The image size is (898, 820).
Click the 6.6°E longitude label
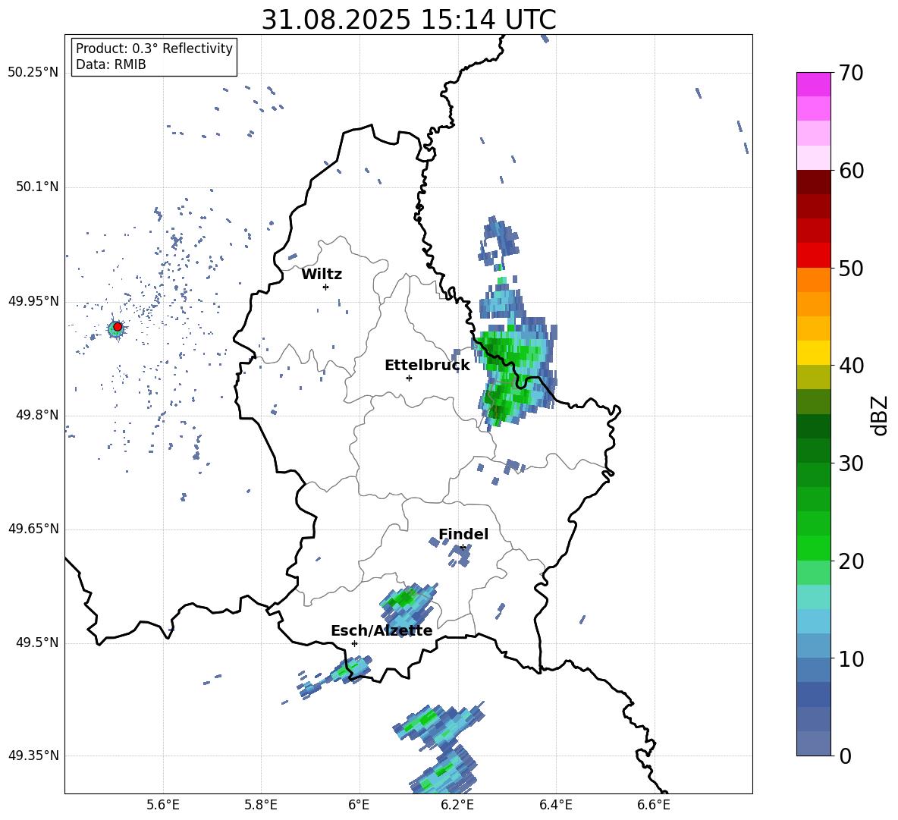(654, 805)
